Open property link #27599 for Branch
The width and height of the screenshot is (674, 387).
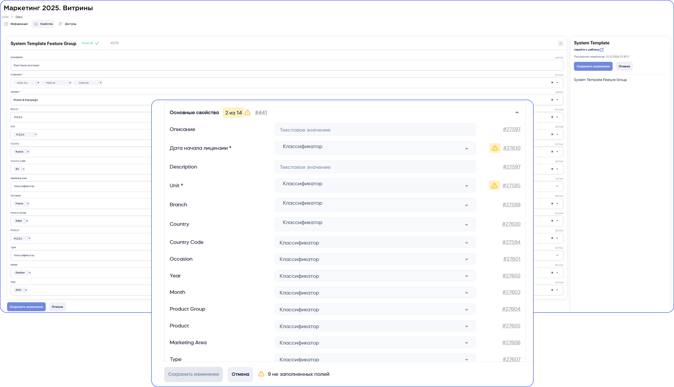pyautogui.click(x=511, y=205)
